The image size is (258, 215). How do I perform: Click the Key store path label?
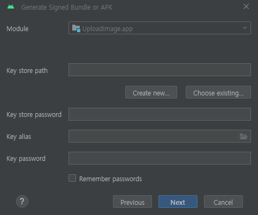click(27, 71)
